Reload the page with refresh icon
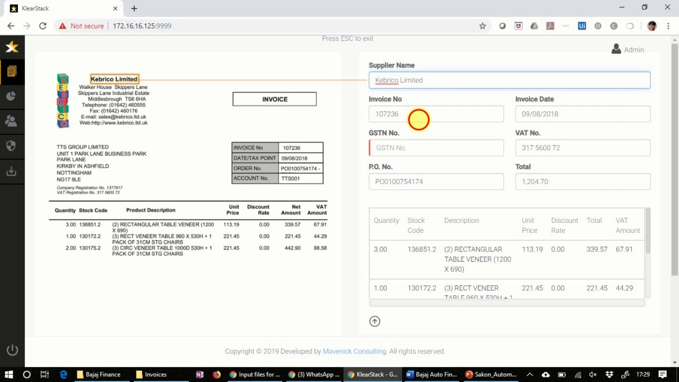This screenshot has height=382, width=679. coord(43,25)
